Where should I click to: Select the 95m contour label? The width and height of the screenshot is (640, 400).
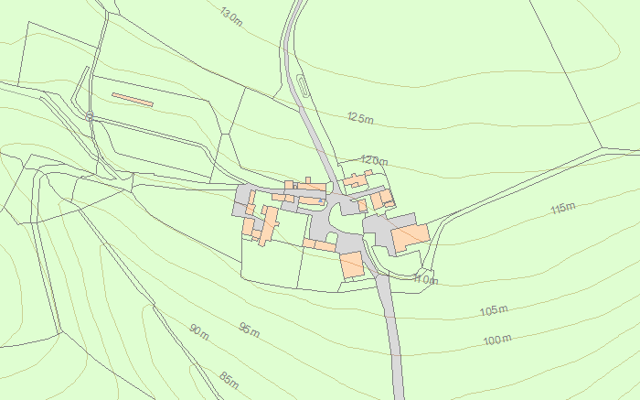[x=250, y=330]
